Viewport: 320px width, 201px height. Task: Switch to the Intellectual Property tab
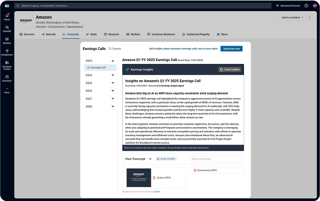coord(196,34)
